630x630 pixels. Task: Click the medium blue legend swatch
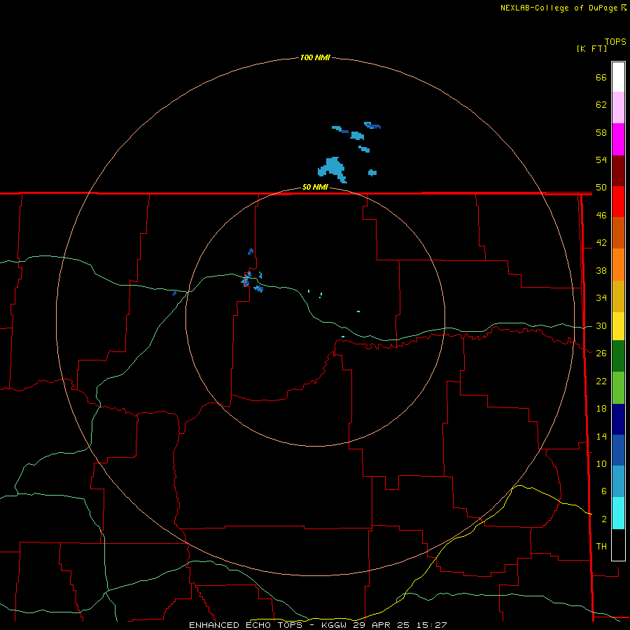coord(618,450)
